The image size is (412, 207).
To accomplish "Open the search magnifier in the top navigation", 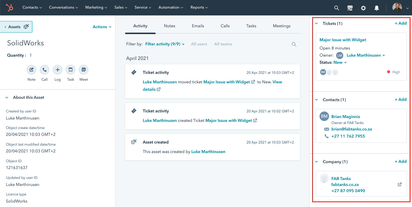I will (x=336, y=8).
